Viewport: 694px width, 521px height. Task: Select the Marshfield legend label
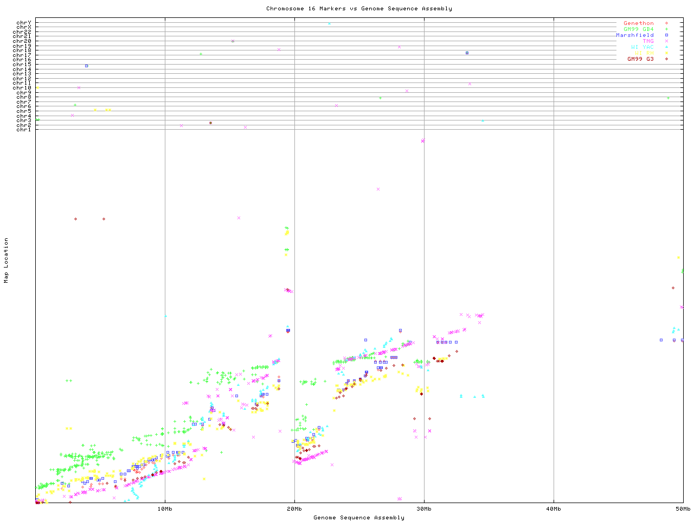(634, 35)
